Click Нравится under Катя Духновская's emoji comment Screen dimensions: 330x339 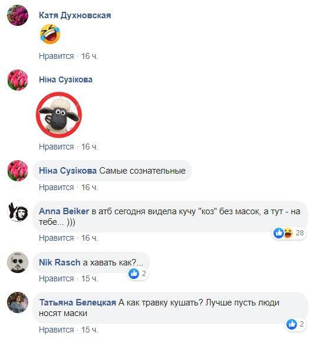[x=57, y=56]
